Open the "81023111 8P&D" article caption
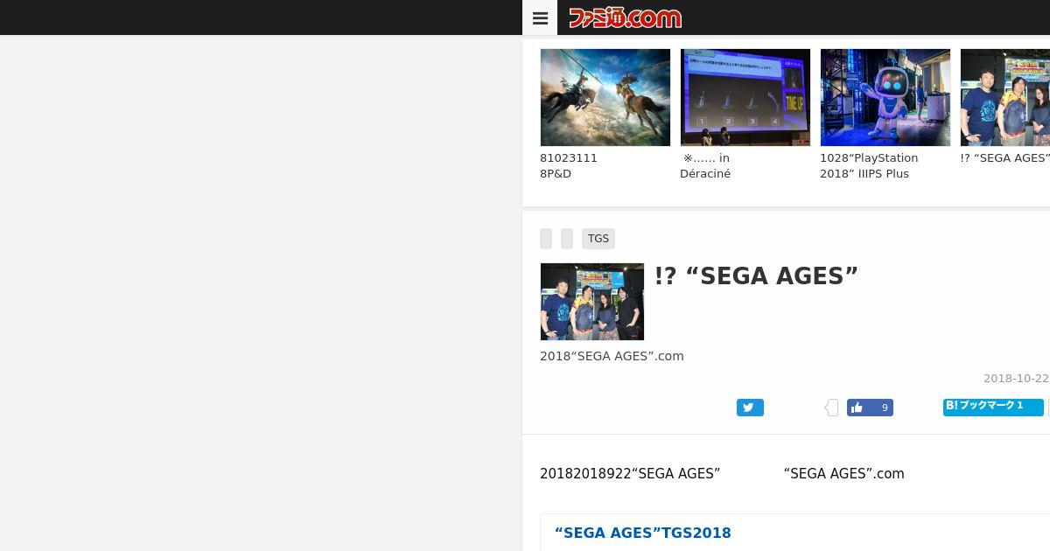This screenshot has height=551, width=1050. click(x=569, y=166)
